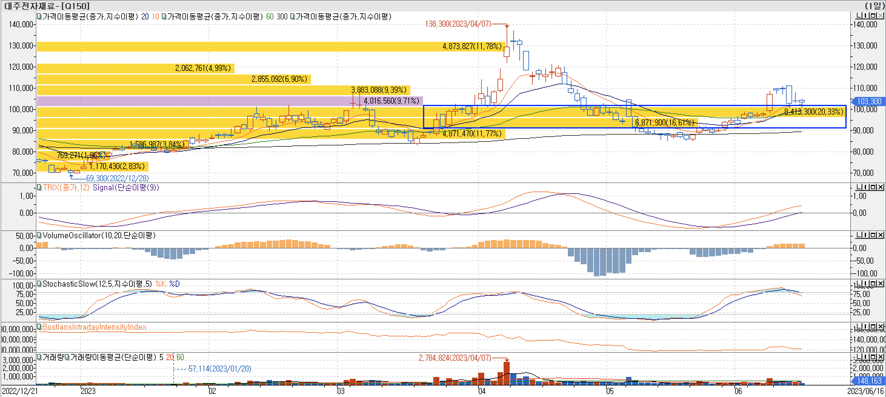Screen dimensions: 886x397
Task: Click the VolumeOscillator indicator square icon
Action: tap(39, 235)
